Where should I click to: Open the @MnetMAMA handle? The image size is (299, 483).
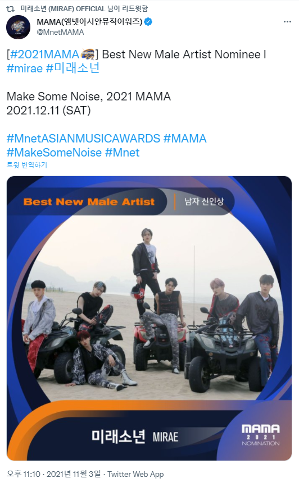(60, 32)
